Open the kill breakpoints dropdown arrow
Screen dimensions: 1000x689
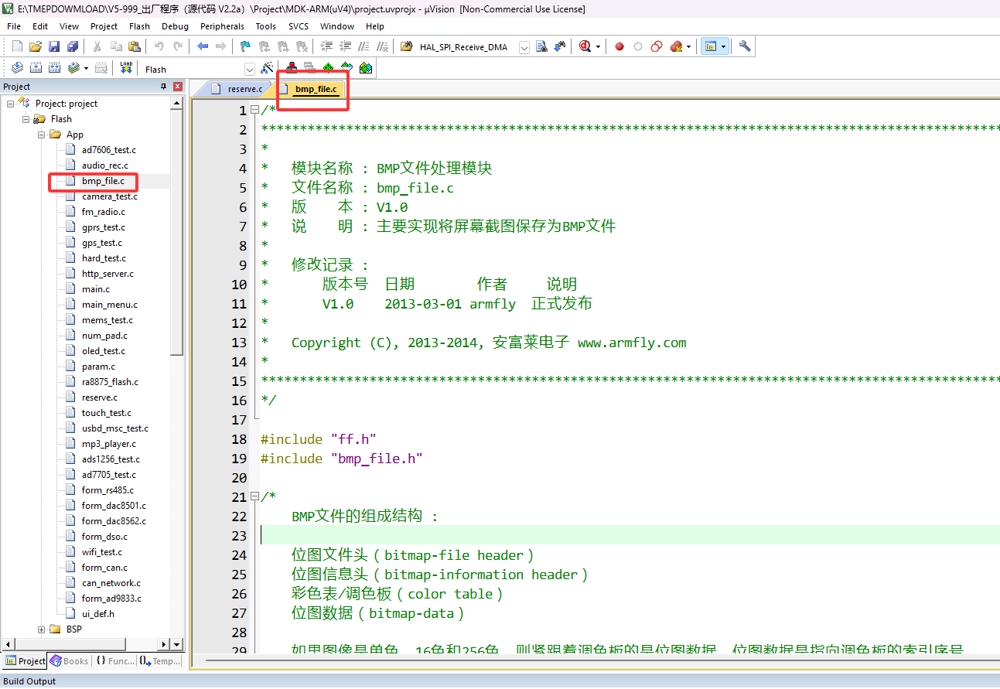(x=688, y=46)
